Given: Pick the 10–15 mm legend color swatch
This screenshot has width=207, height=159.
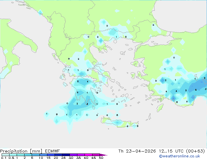Looking at the screenshot, I should (43, 155).
